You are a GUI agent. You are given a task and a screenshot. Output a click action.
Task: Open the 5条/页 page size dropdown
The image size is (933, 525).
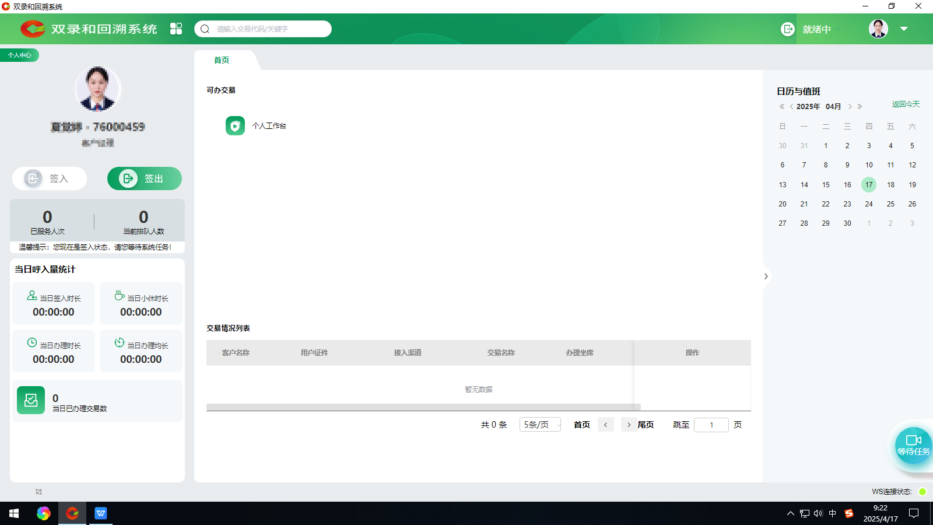pos(540,425)
